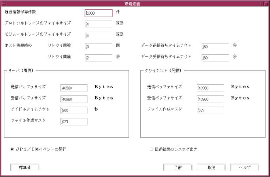Click the アイドルタイムアウト field with 900
Viewport: 270px width, 177px height.
(x=74, y=110)
